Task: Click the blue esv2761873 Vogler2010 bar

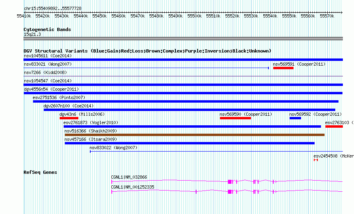Action: (x=192, y=126)
